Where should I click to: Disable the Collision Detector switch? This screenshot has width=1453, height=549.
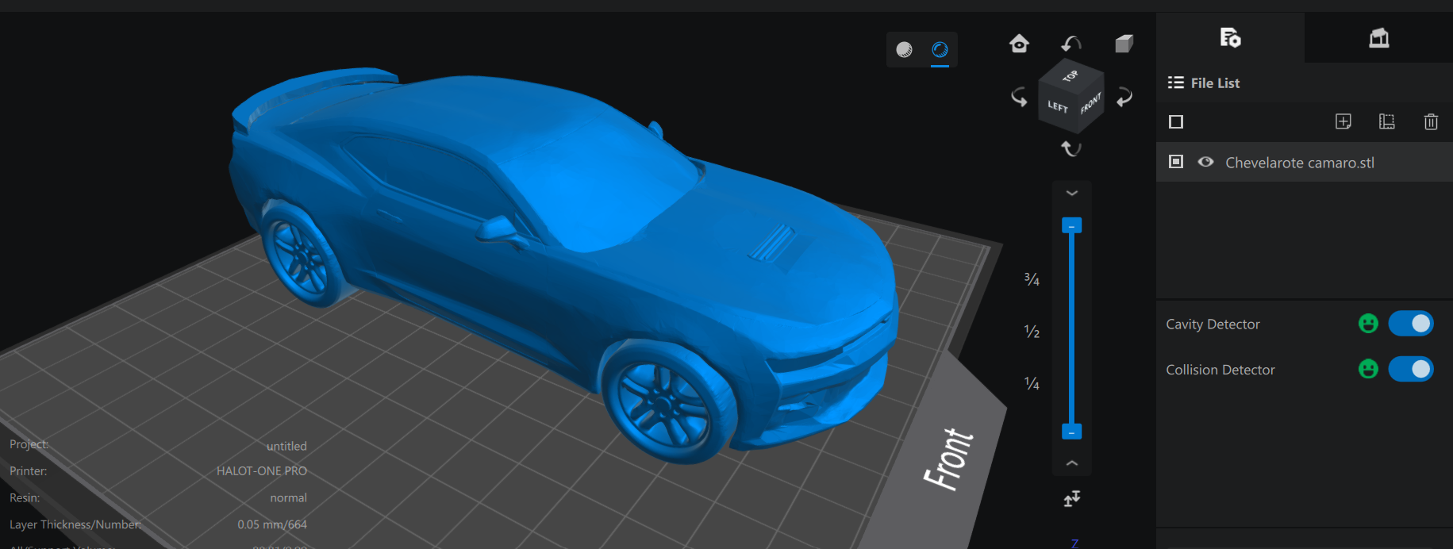click(x=1411, y=369)
